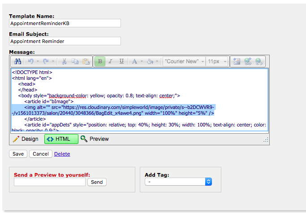
Task: Click the closing "</article>" tag line
Action: (35, 119)
